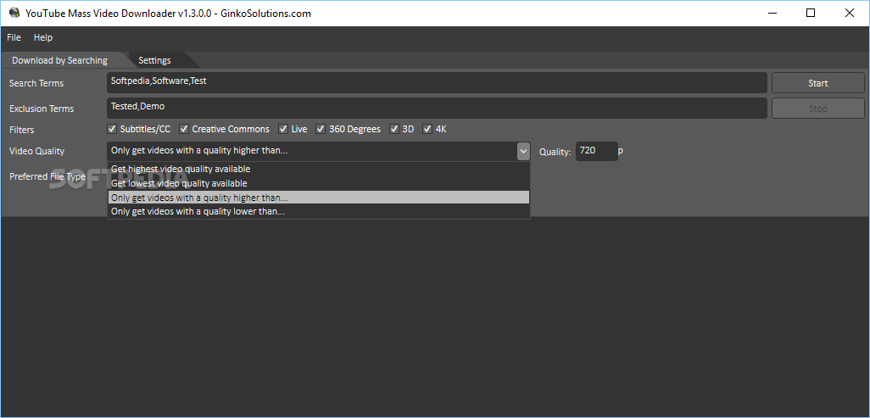Click the Quality: label
870x418 pixels.
click(555, 152)
